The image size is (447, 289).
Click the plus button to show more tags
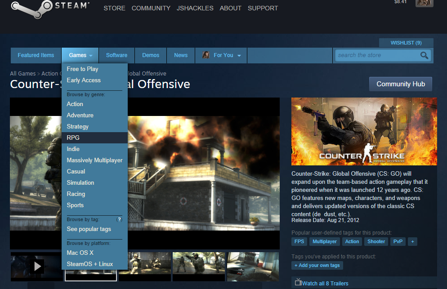[412, 241]
